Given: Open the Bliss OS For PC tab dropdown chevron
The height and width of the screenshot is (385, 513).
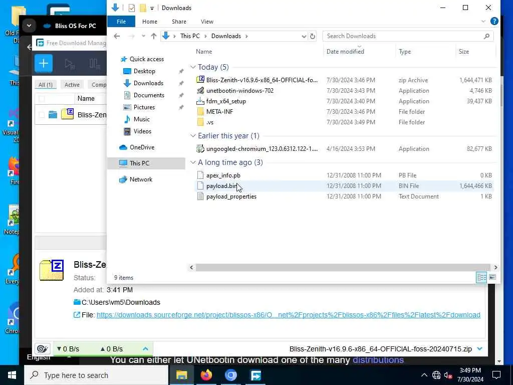Looking at the screenshot, I should (x=29, y=26).
